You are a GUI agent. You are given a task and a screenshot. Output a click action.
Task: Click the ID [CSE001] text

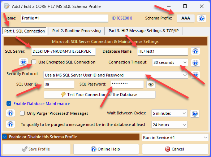point(122,18)
